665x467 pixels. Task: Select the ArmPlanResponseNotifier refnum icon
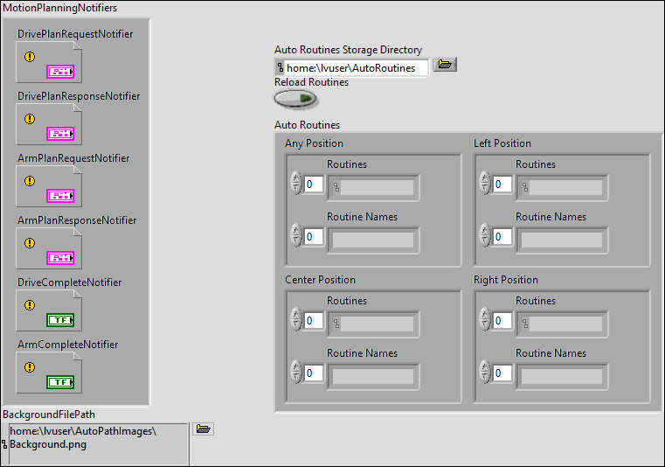point(48,248)
